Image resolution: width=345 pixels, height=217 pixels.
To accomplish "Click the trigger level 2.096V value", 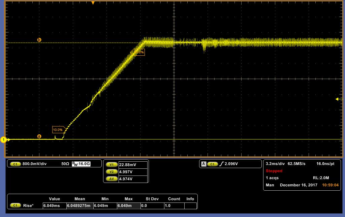I will point(231,164).
